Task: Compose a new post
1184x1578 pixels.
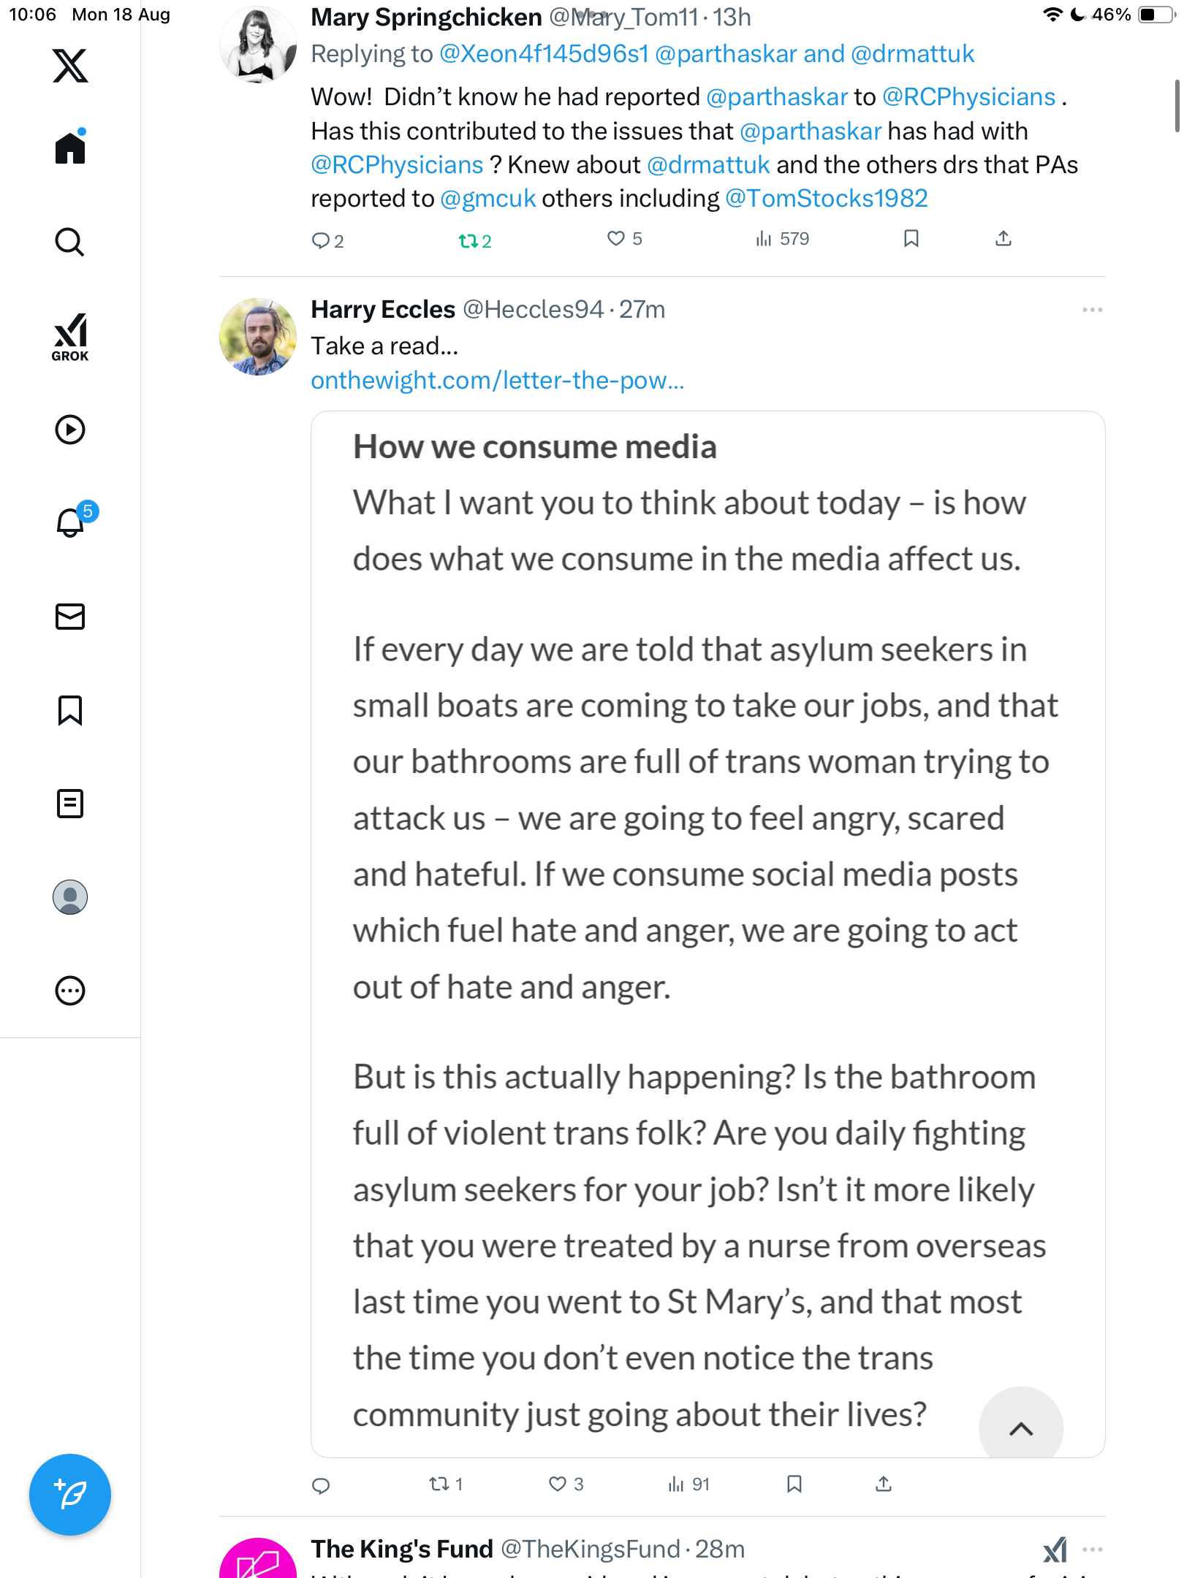Action: (70, 1495)
